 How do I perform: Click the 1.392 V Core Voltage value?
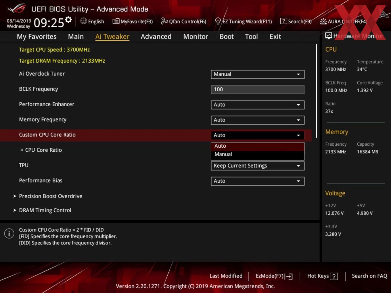coord(365,90)
